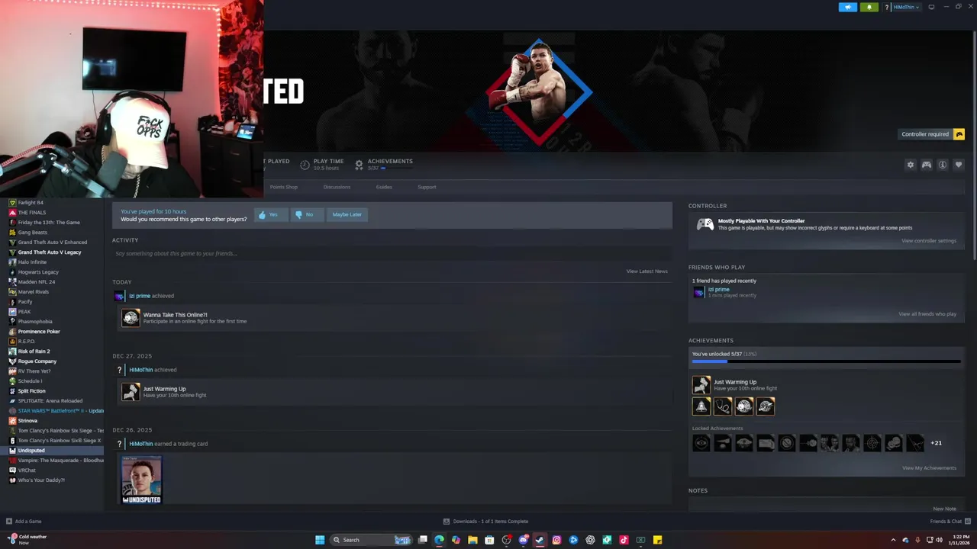Open View Latest News link
Viewport: 977px width, 549px height.
point(646,271)
